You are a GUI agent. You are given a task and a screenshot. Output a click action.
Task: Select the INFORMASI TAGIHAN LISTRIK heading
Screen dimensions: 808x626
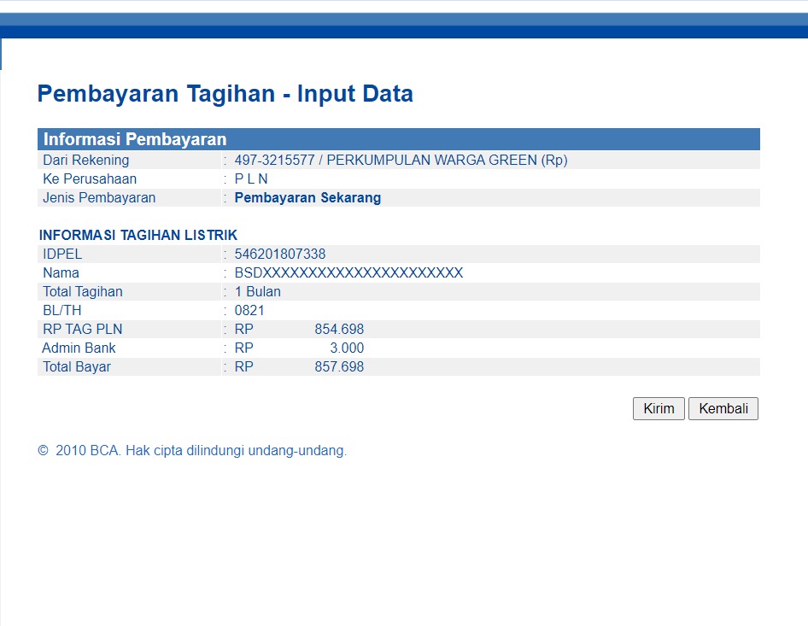138,235
